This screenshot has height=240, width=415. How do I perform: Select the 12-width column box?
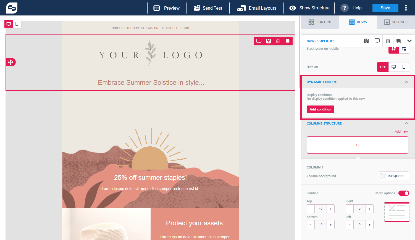tap(358, 145)
